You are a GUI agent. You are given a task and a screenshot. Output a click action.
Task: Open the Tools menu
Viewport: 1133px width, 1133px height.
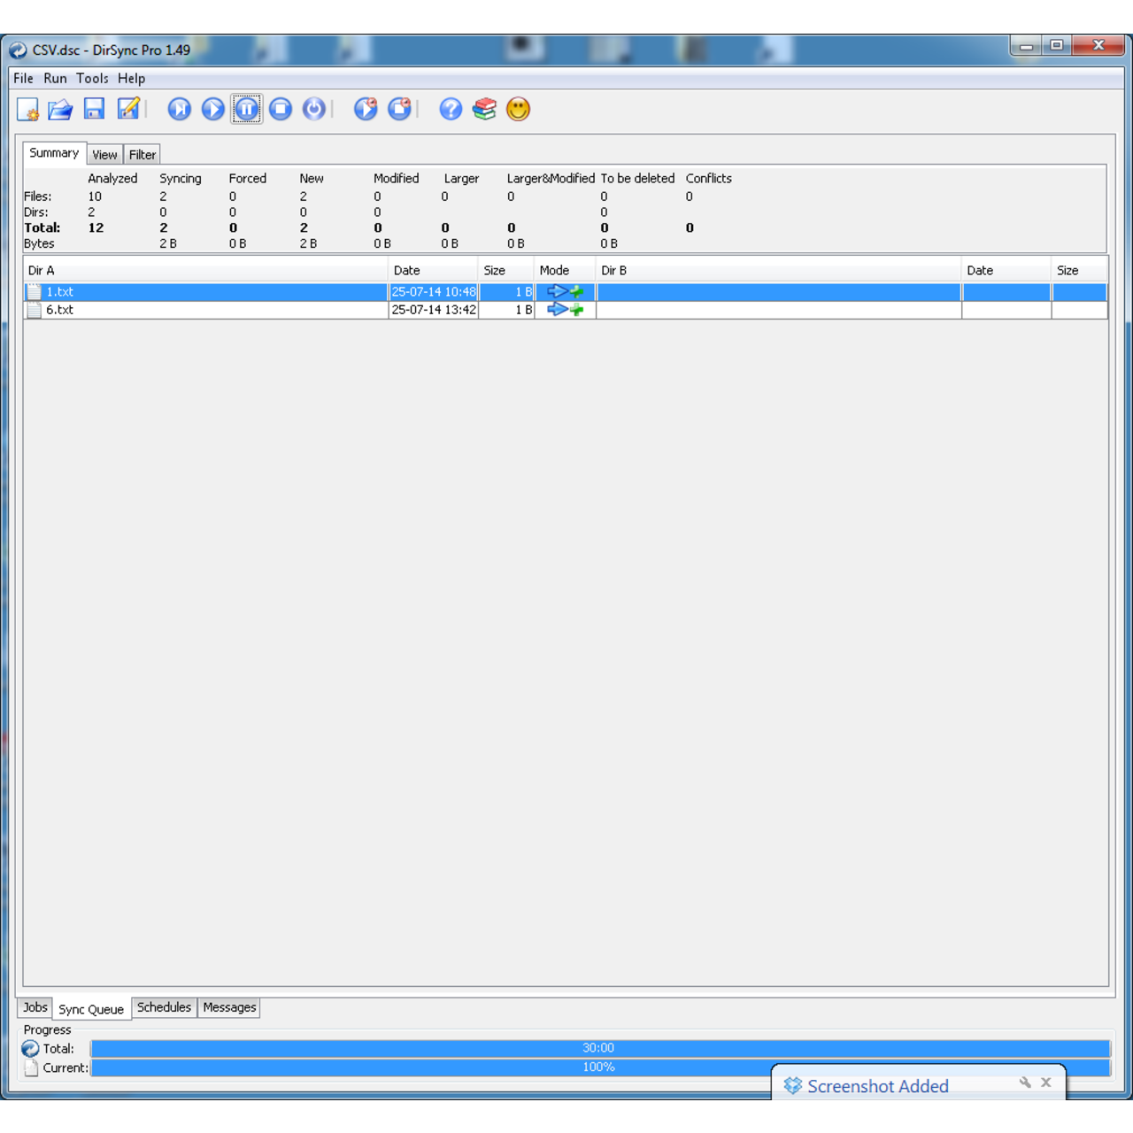click(92, 78)
